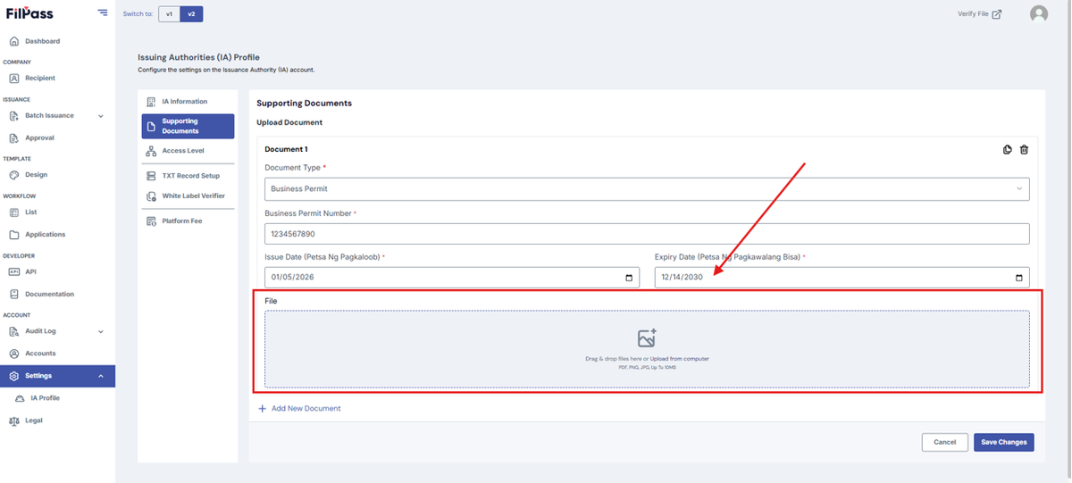Select Access Level tab
Screen dimensions: 1072x483
click(188, 151)
